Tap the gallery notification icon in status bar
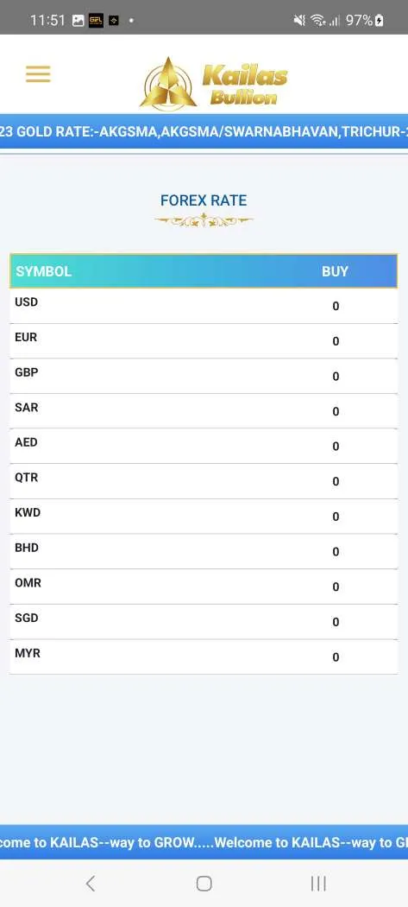The height and width of the screenshot is (907, 408). point(78,20)
